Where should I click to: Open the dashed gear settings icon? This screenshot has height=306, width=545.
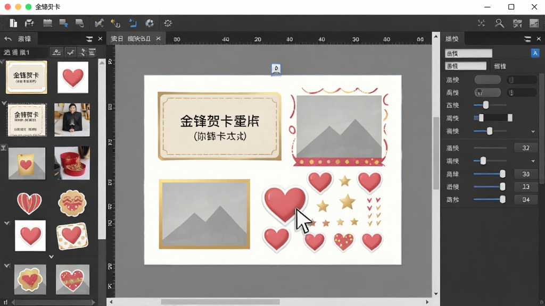[x=168, y=23]
